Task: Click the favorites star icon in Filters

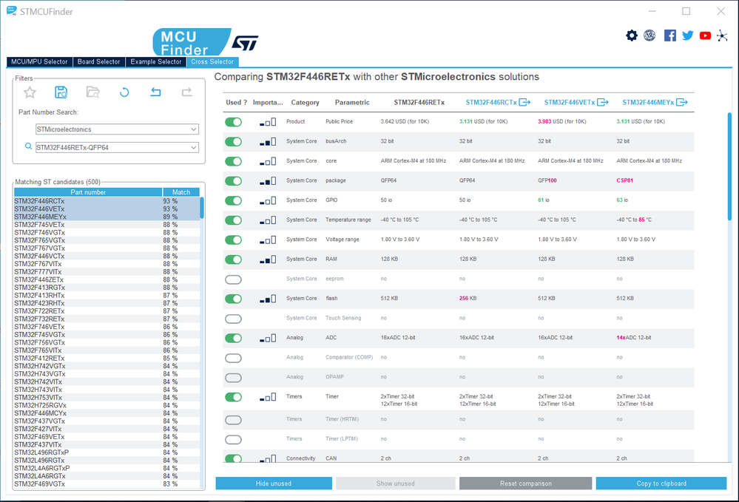Action: tap(30, 92)
